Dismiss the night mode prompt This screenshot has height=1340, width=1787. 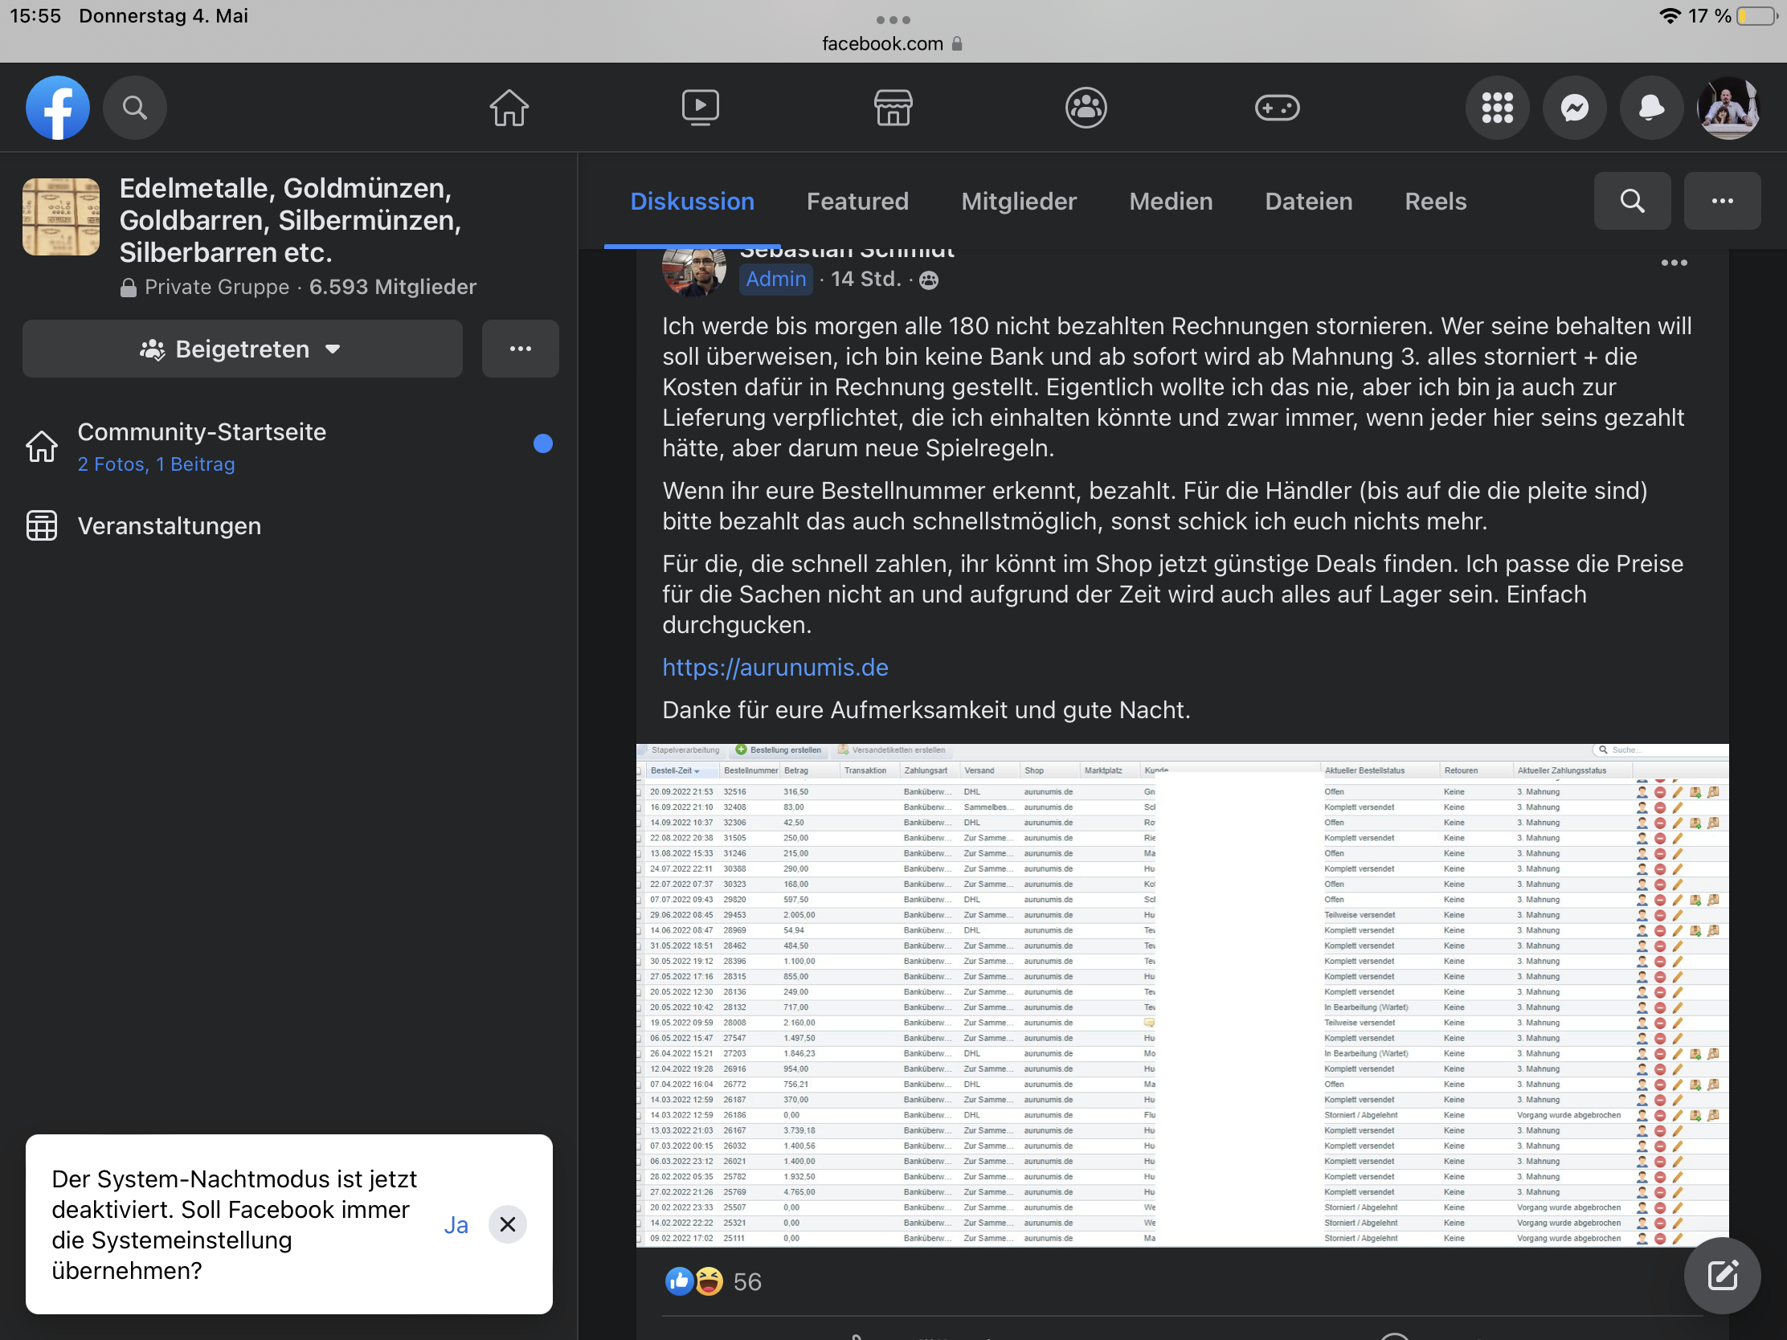tap(507, 1224)
